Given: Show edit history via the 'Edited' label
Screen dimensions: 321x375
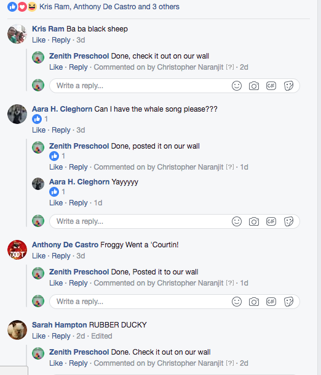Looking at the screenshot, I should click(x=101, y=336).
